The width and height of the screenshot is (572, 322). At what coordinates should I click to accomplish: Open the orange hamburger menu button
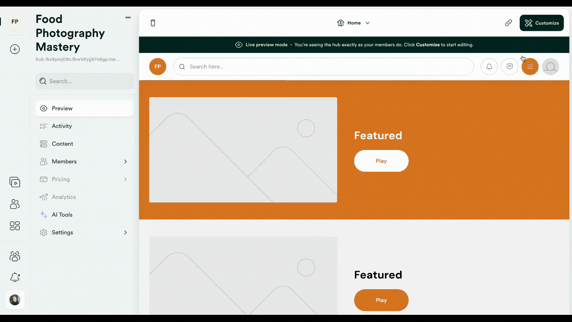coord(530,66)
